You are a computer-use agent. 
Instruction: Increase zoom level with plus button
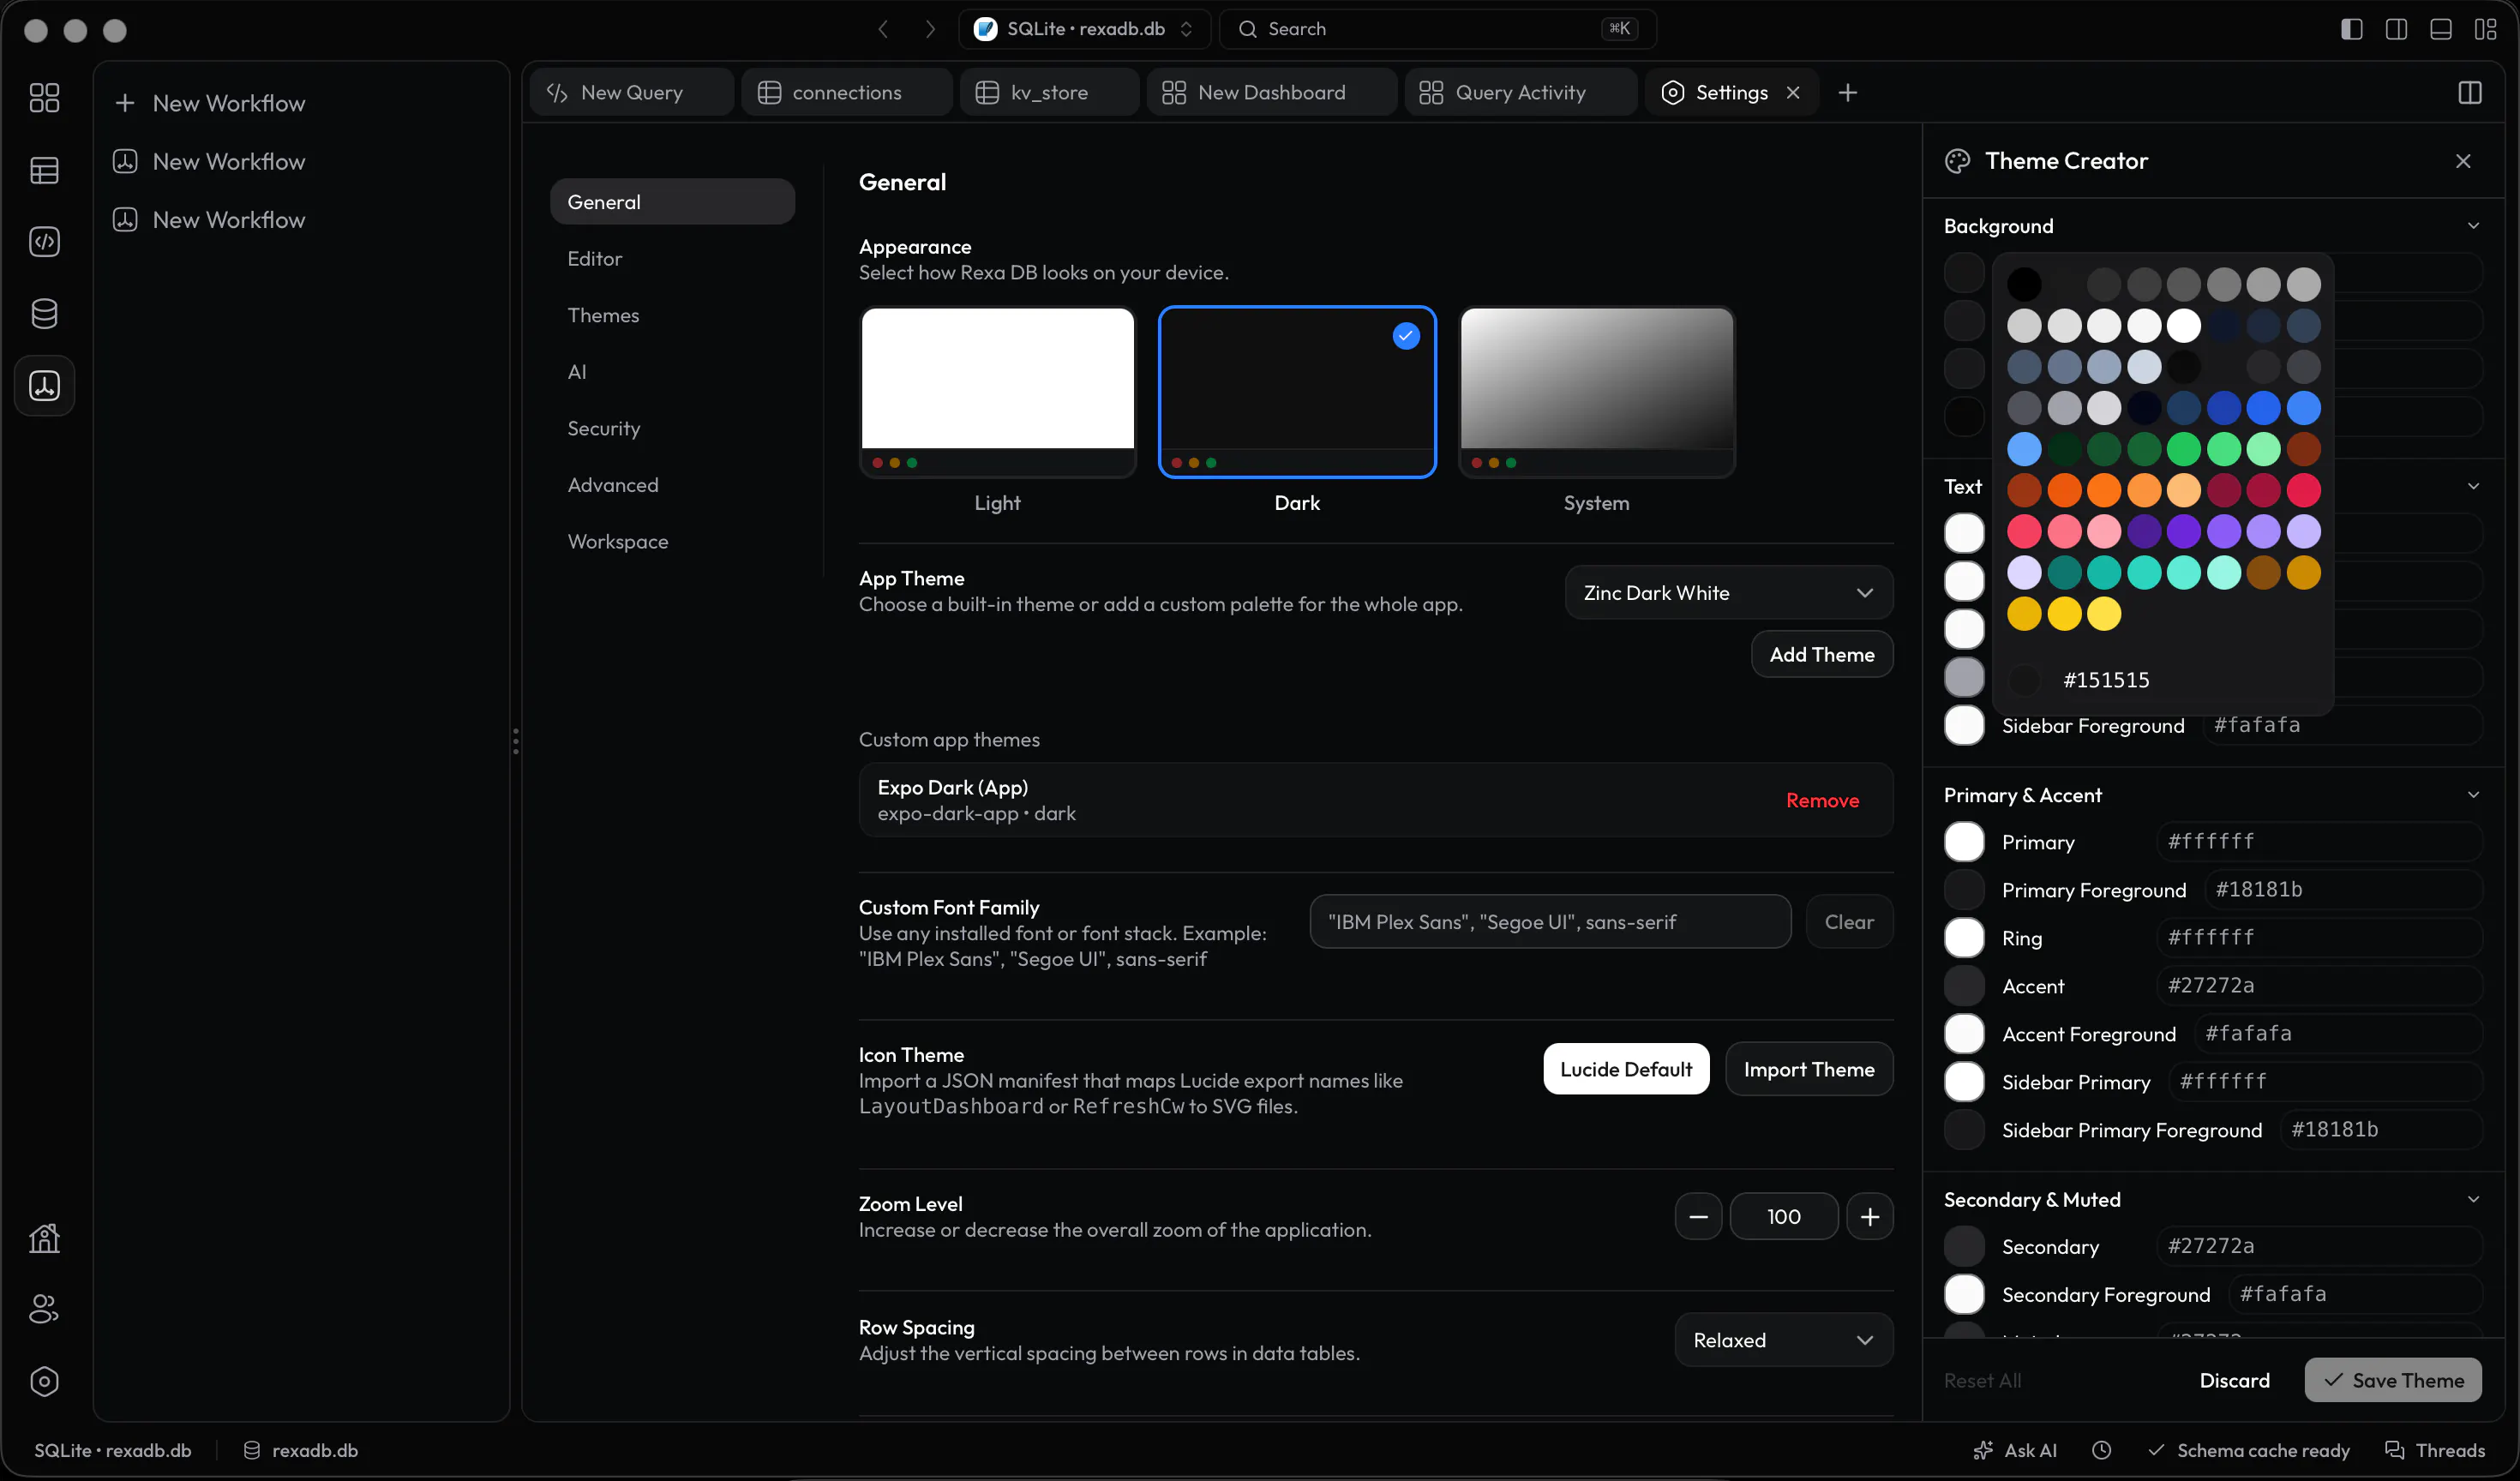tap(1869, 1216)
